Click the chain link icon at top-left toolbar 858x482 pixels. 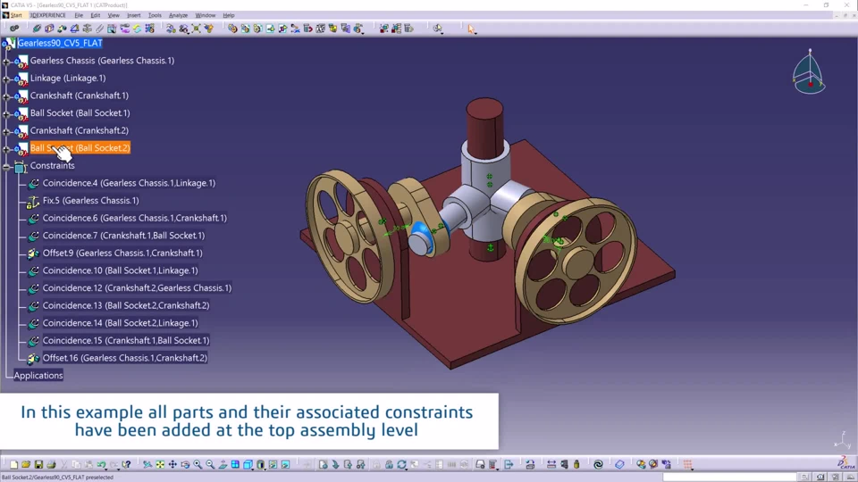tap(14, 29)
